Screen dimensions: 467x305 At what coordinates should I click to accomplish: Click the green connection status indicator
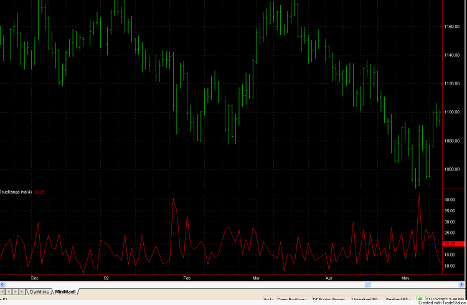point(420,299)
